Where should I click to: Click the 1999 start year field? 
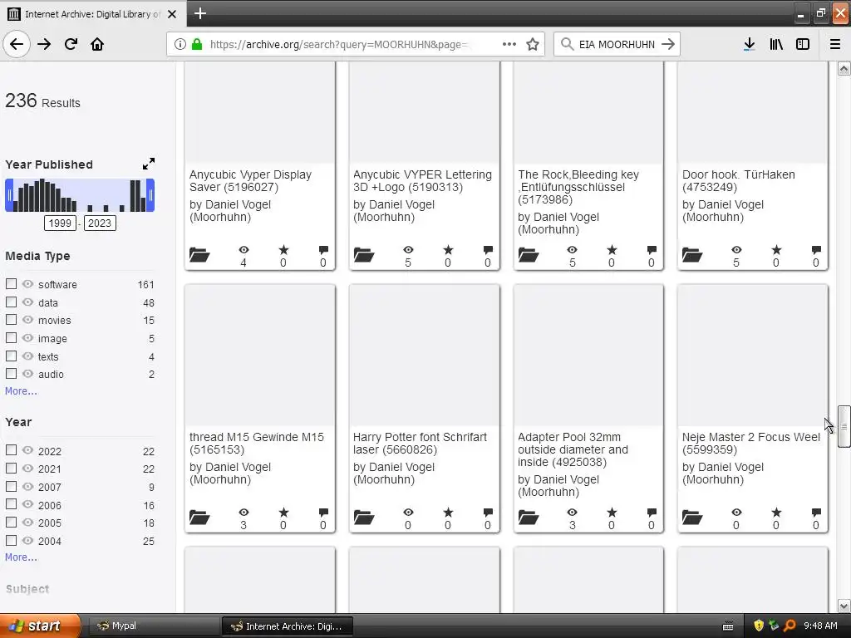(x=60, y=223)
